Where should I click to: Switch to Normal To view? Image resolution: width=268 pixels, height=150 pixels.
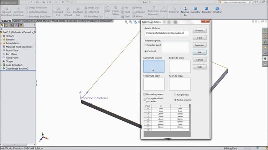click(185, 12)
